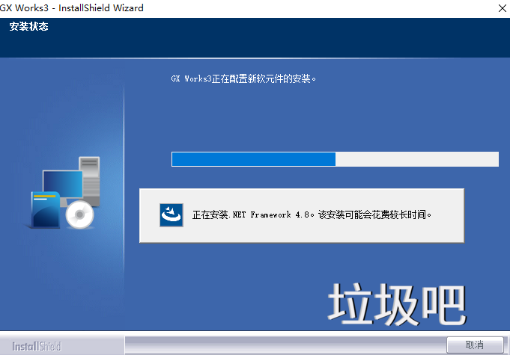Click the unfilled gray part of progress bar
The image size is (510, 355).
point(416,159)
